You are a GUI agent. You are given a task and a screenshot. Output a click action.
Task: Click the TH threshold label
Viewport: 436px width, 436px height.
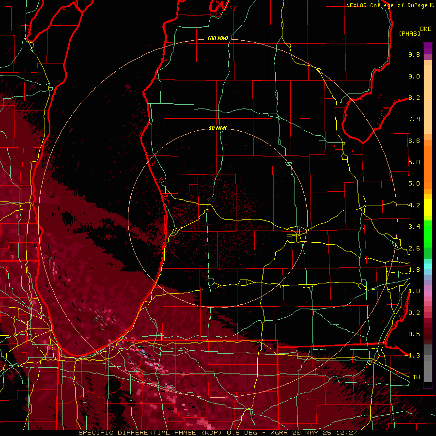[416, 377]
